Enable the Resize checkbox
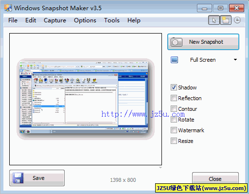 [174, 141]
